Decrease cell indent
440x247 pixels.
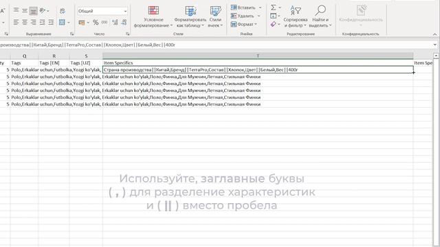point(43,22)
